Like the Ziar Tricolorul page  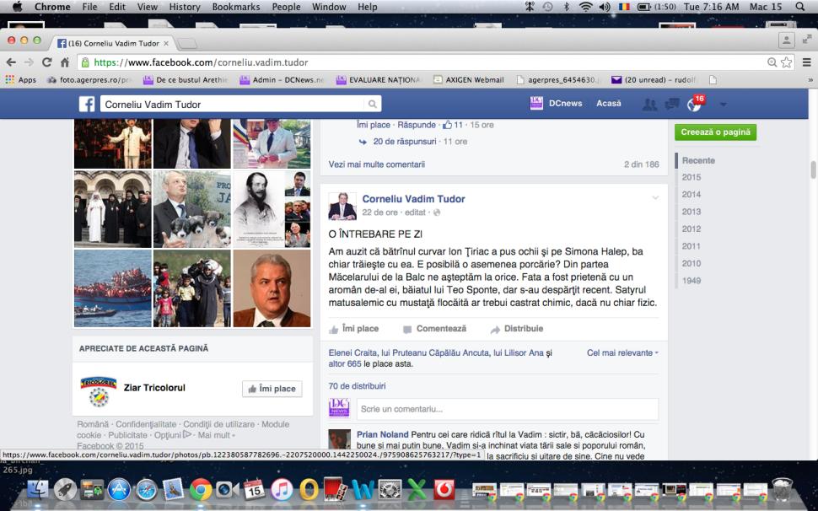tap(272, 389)
